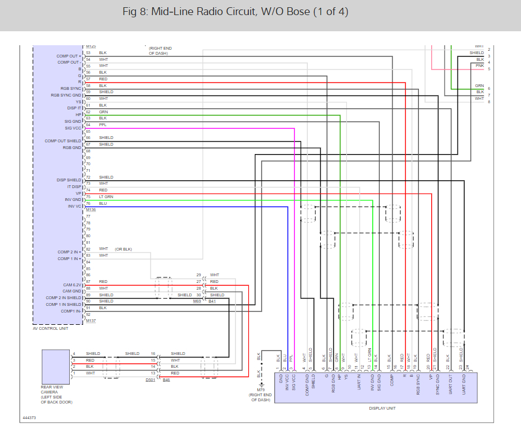The image size is (521, 437).
Task: Select UART OUT label on display unit
Action: pos(451,385)
